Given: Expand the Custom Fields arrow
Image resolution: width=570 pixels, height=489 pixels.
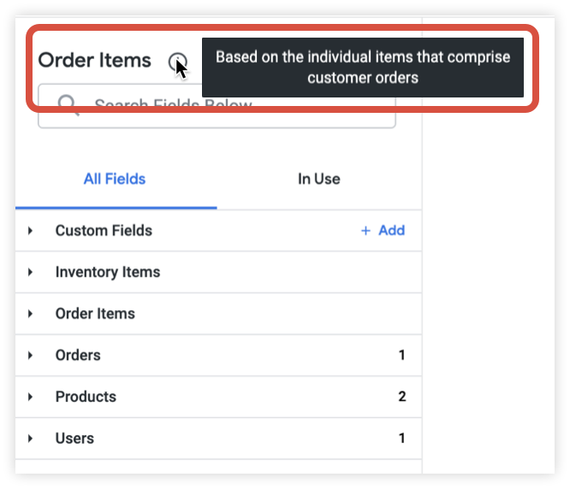Looking at the screenshot, I should coord(30,230).
